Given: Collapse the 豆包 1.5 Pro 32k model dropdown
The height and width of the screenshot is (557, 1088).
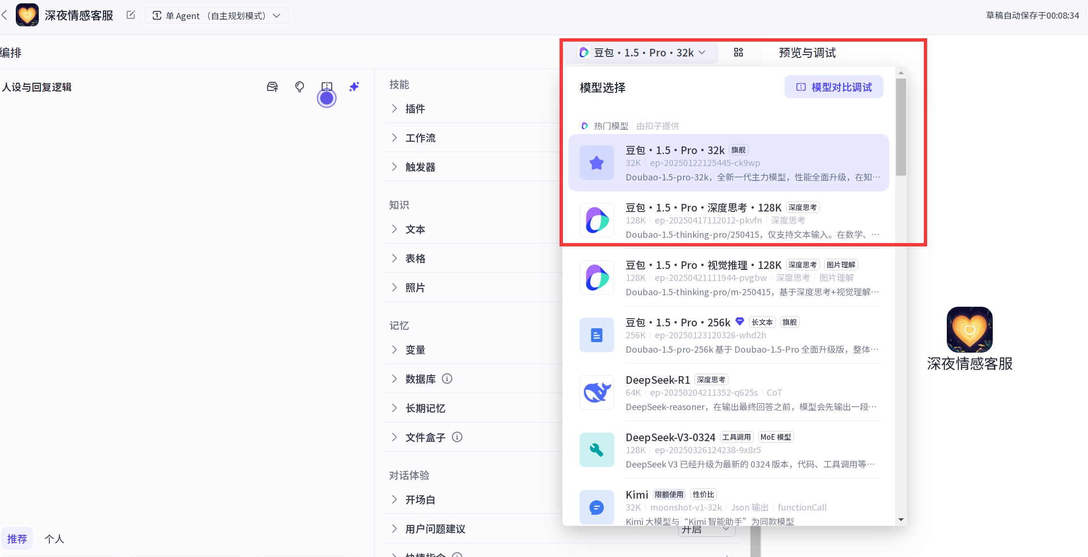Looking at the screenshot, I should [642, 52].
